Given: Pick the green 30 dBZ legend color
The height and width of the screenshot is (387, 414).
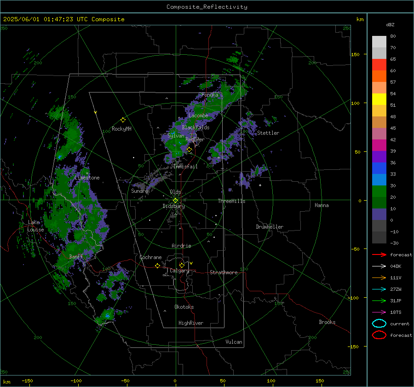Looking at the screenshot, I should (x=379, y=191).
